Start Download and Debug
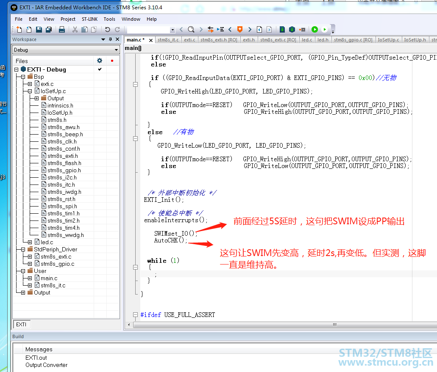 315,29
